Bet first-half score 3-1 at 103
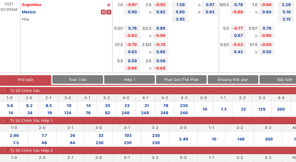This screenshot has width=296, height=162. 128,136
